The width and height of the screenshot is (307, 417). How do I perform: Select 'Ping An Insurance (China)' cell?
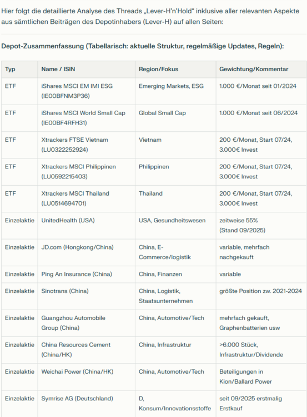pyautogui.click(x=86, y=274)
